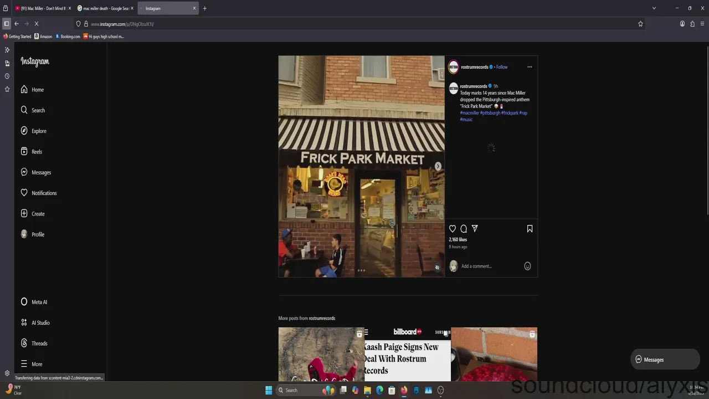Share the post with paper-plane icon
709x399 pixels.
475,229
